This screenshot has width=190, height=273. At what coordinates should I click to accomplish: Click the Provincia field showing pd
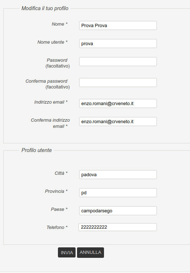click(118, 192)
